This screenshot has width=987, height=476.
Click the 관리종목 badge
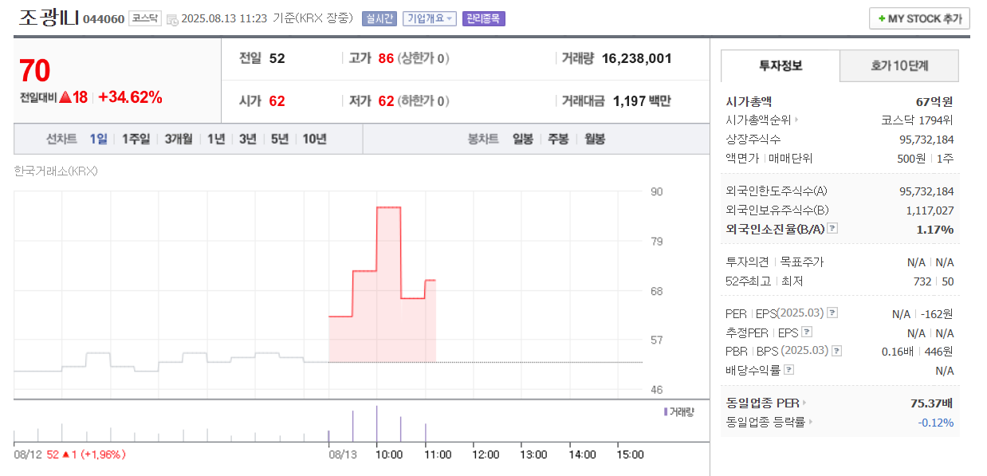pyautogui.click(x=483, y=18)
